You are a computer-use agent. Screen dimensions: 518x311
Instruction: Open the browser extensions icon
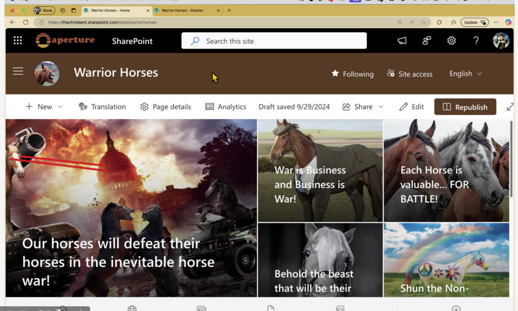pyautogui.click(x=440, y=22)
